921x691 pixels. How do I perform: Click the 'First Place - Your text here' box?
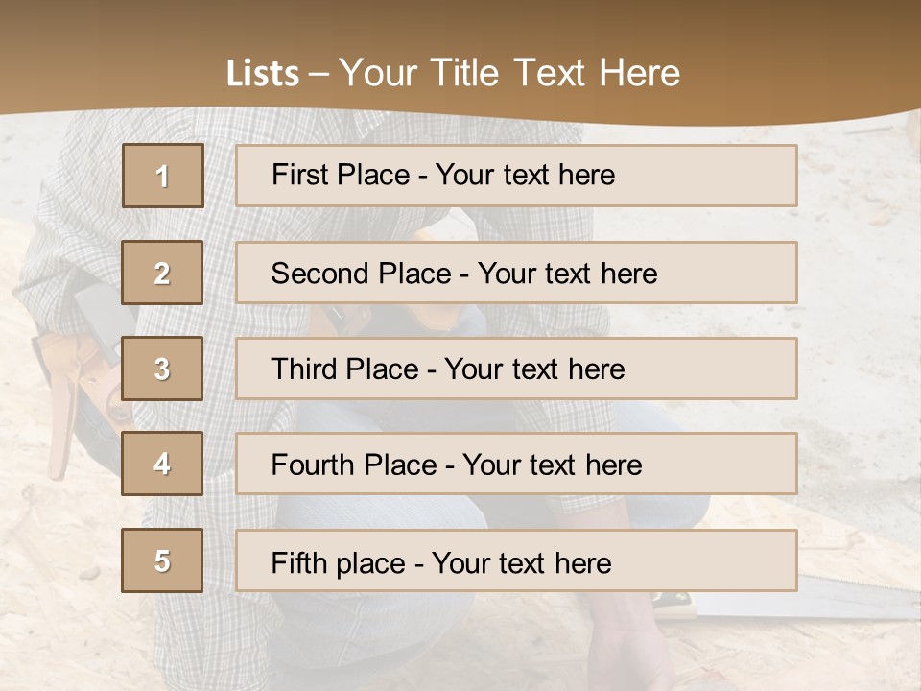(x=516, y=176)
